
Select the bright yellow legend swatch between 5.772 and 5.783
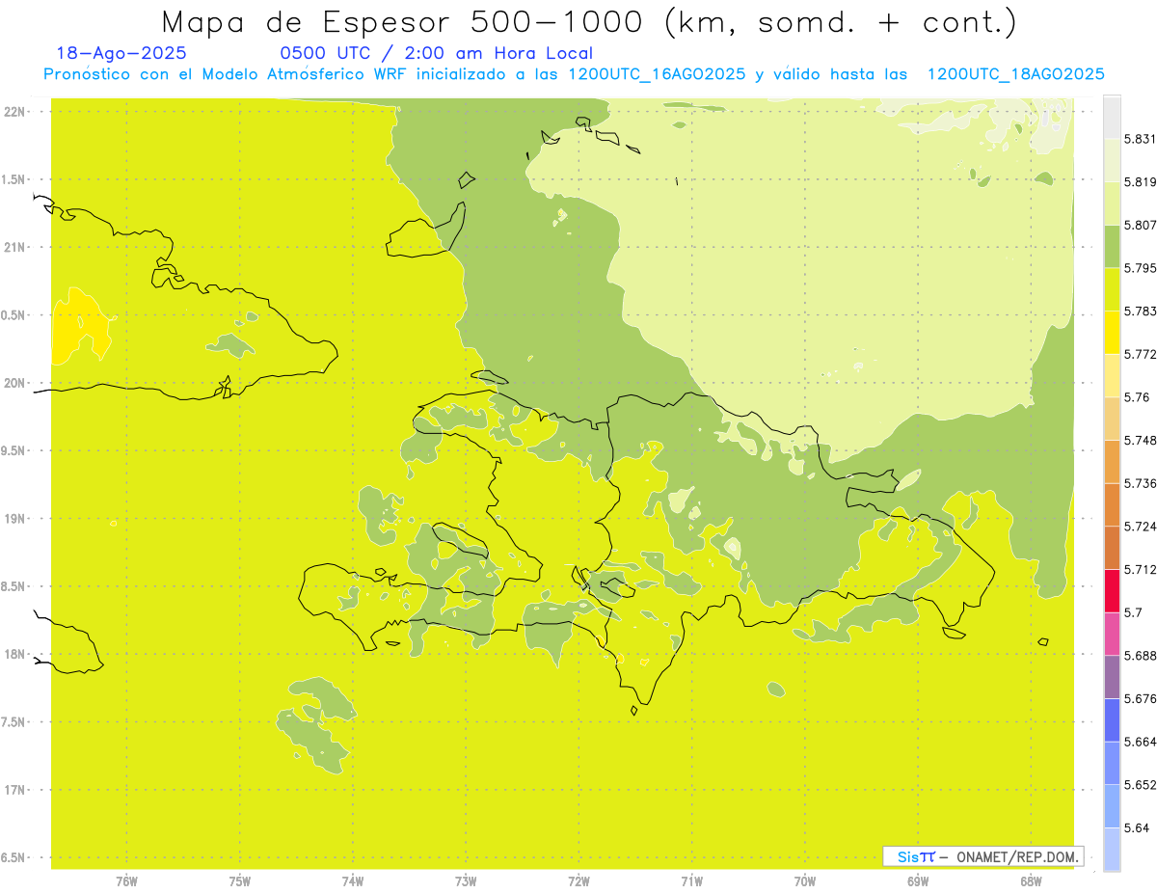point(1112,333)
